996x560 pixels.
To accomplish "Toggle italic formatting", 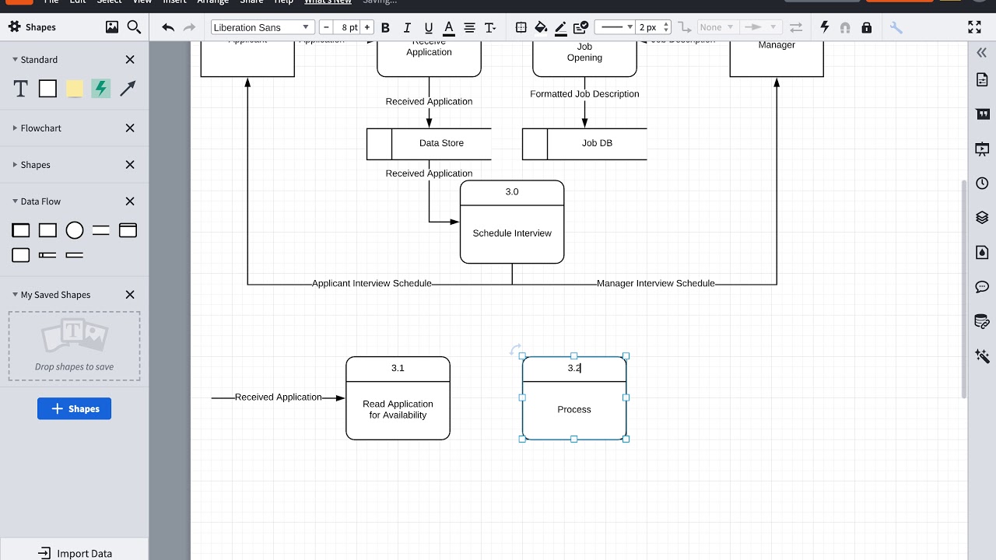I will 407,27.
